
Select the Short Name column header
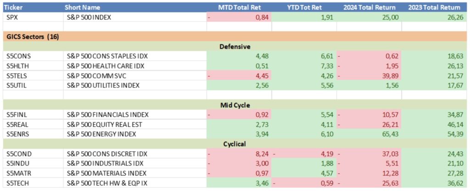pos(83,7)
